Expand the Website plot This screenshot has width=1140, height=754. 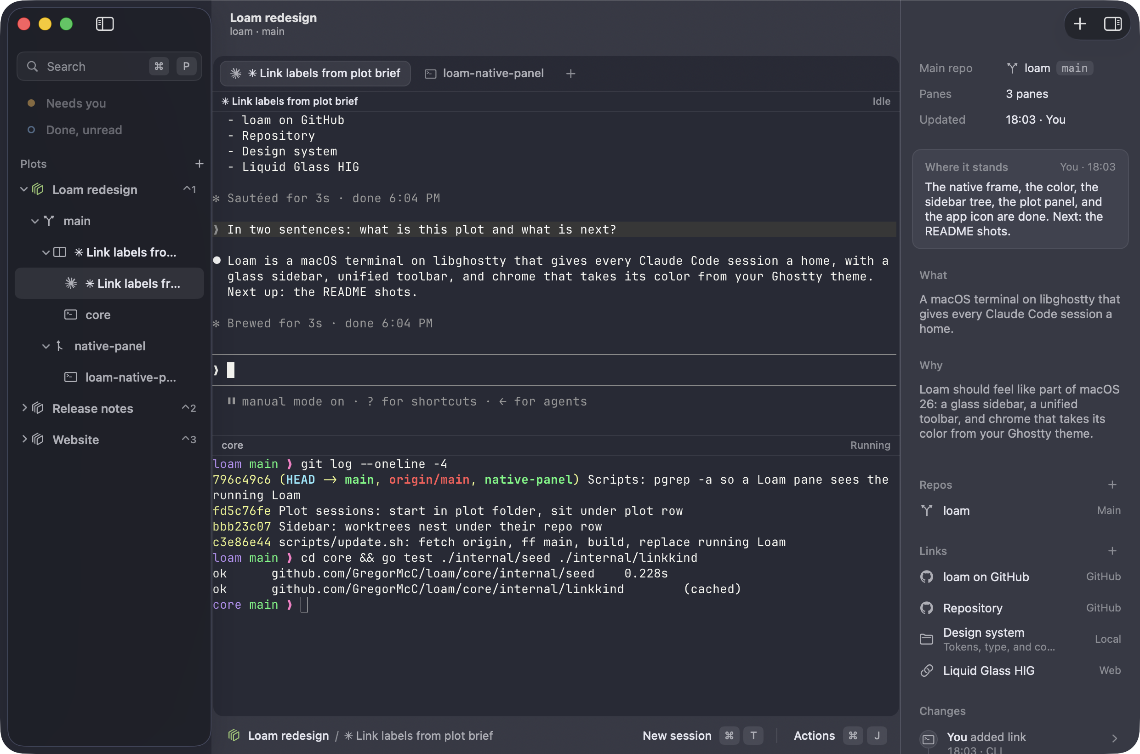24,440
